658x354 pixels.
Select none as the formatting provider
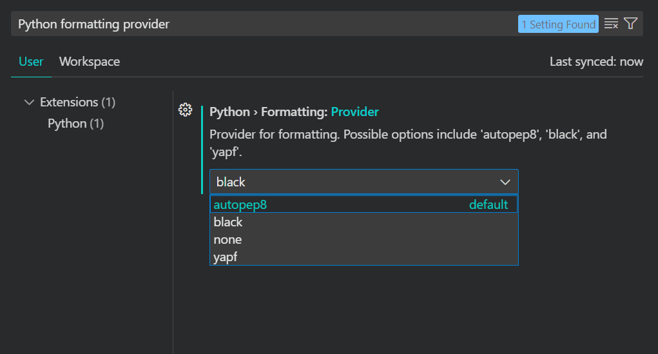click(227, 239)
